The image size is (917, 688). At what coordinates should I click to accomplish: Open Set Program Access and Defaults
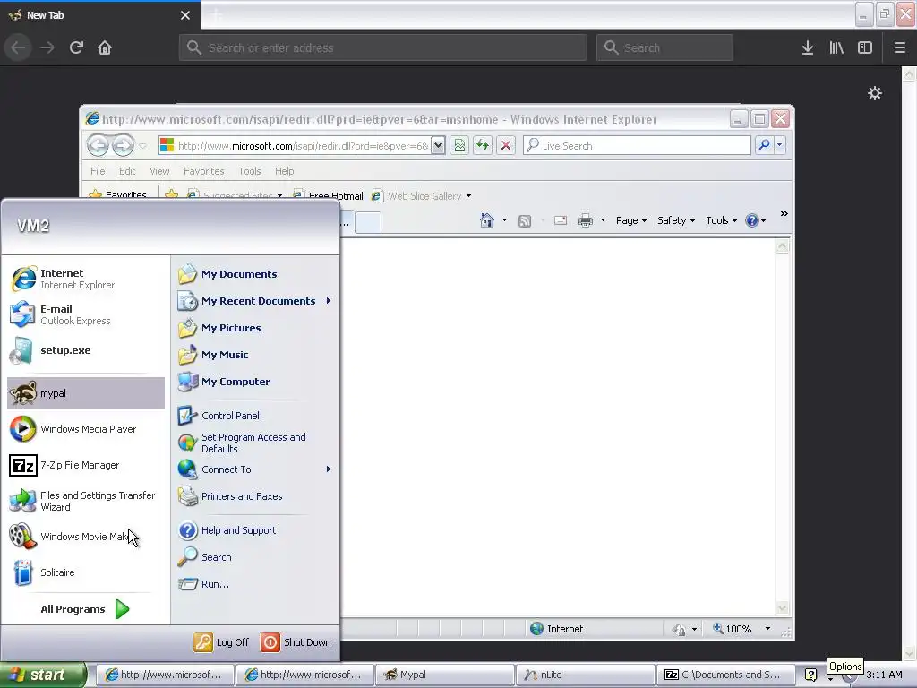coord(254,443)
